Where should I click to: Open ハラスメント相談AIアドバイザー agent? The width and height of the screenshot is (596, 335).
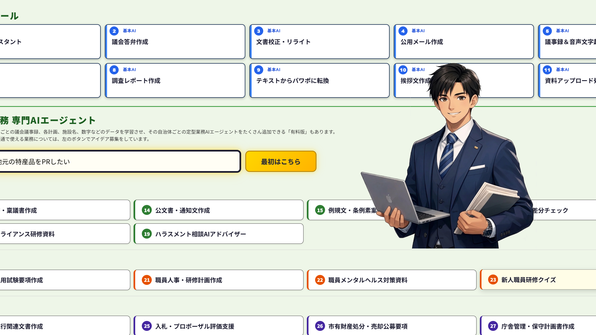tap(219, 234)
